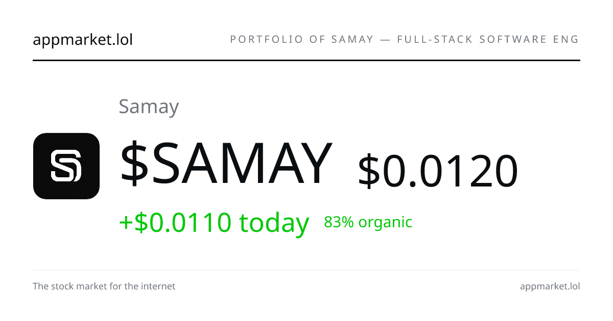Select the 83% organic label
613x321 pixels.
tap(368, 222)
